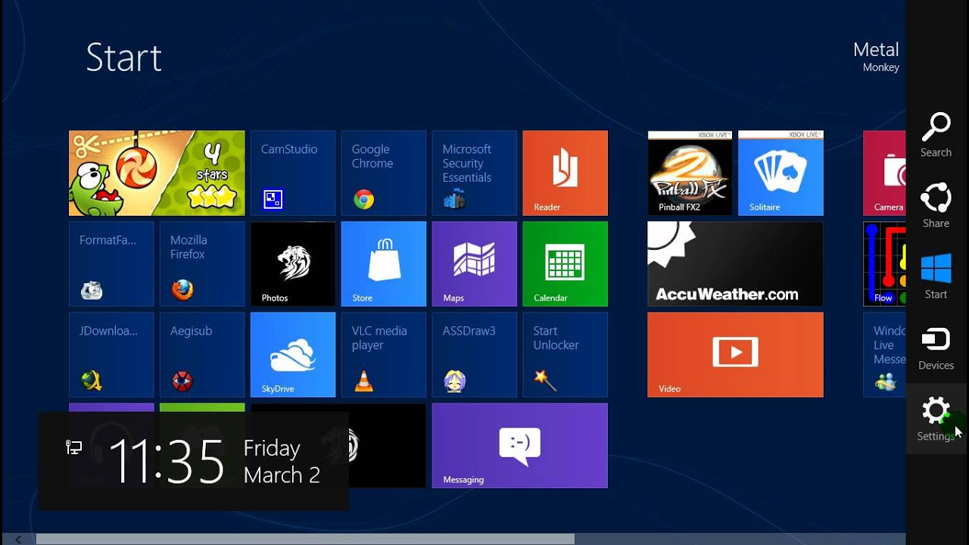Open the Reader app tile

point(566,173)
